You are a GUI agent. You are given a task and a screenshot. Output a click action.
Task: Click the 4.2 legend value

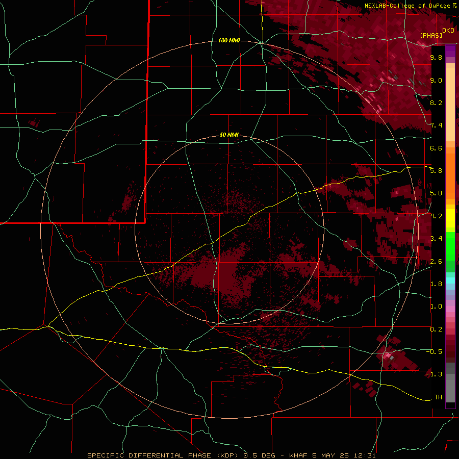(436, 216)
